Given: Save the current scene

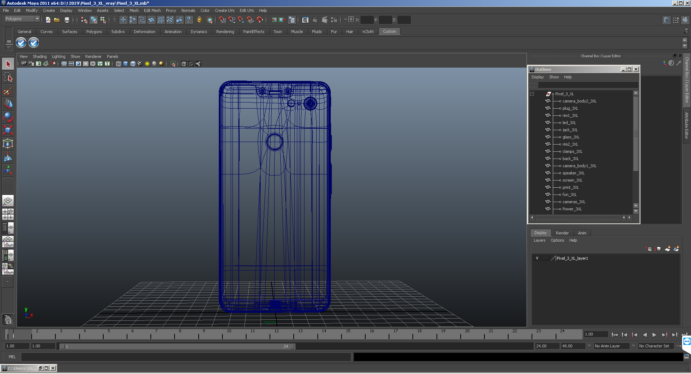Looking at the screenshot, I should (67, 20).
